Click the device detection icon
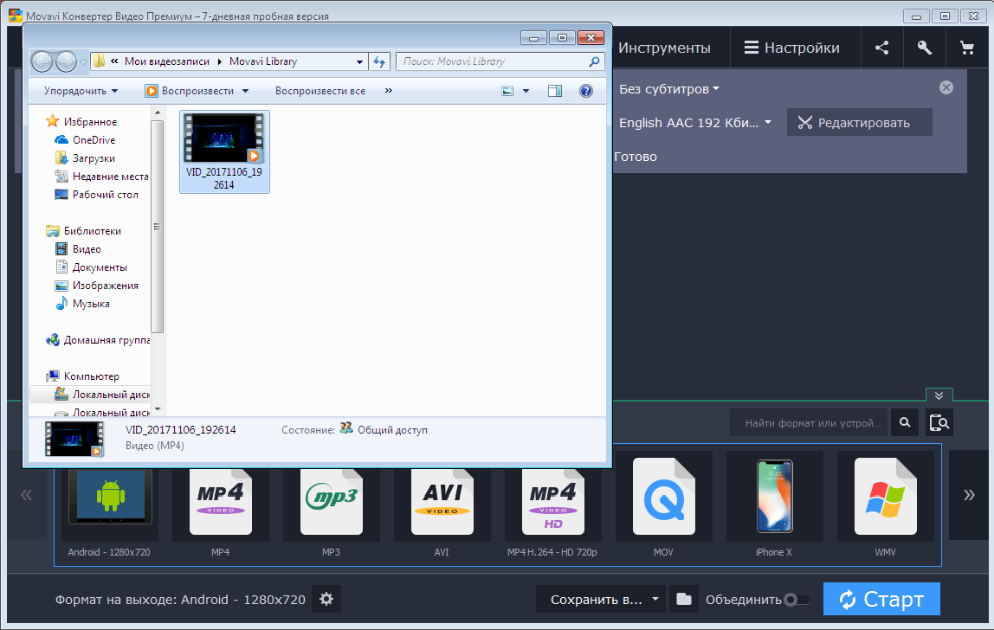994x630 pixels. point(939,422)
